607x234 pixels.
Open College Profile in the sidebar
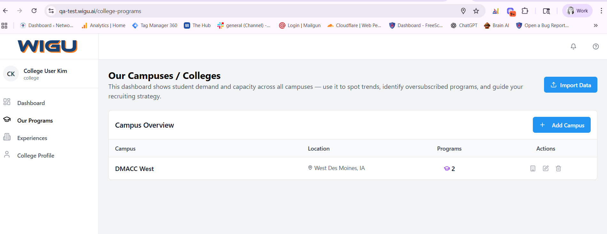point(35,156)
